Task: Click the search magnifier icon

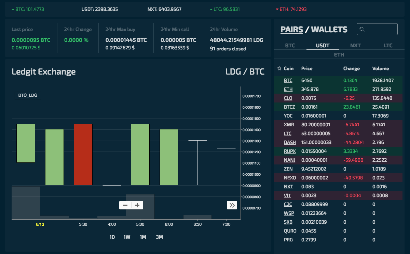Action: pyautogui.click(x=362, y=29)
